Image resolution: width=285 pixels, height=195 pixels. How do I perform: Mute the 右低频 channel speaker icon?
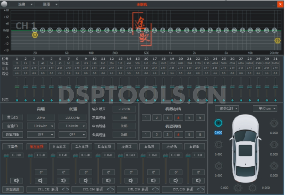coord(154,180)
